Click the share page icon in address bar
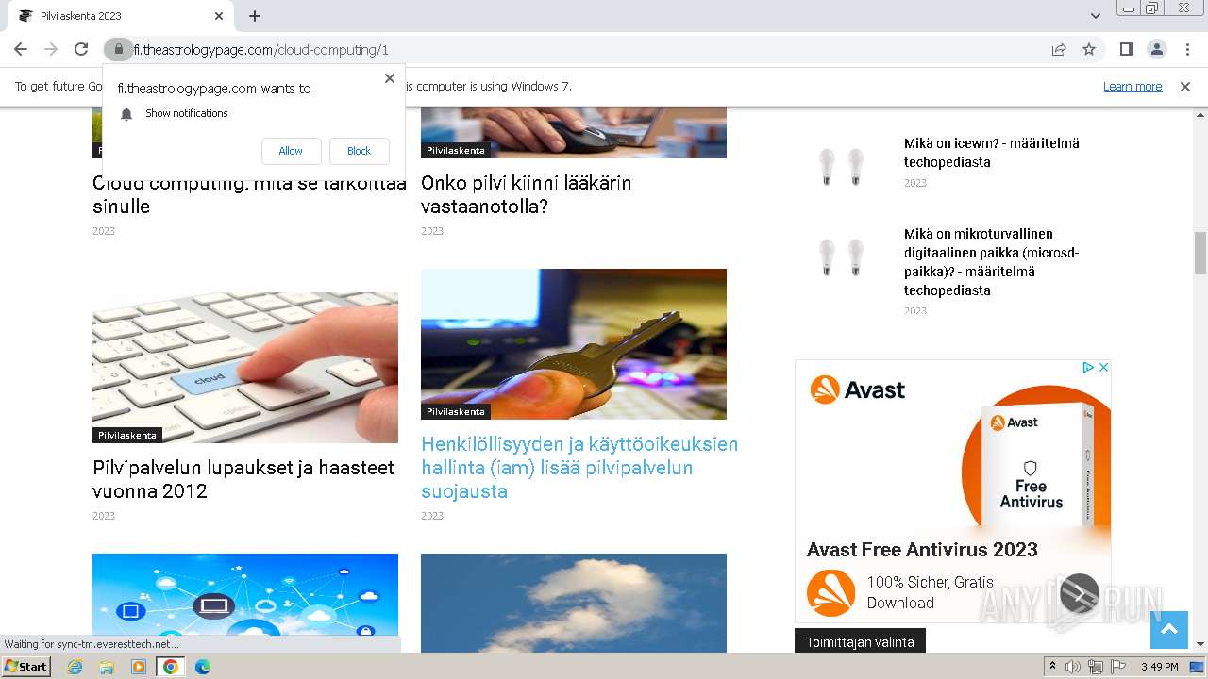Viewport: 1208px width, 679px height. 1059,49
